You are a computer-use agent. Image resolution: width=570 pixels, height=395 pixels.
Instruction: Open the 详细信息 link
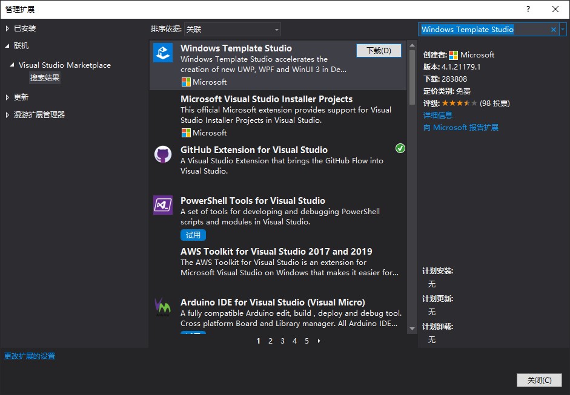tap(438, 116)
